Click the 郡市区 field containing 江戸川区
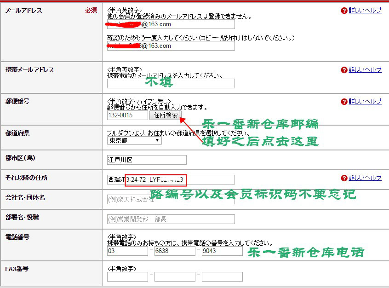Image resolution: width=389 pixels, height=288 pixels. tap(147, 160)
